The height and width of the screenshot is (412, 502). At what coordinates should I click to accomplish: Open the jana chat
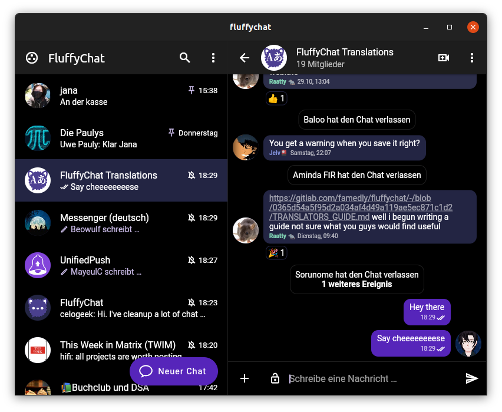121,95
